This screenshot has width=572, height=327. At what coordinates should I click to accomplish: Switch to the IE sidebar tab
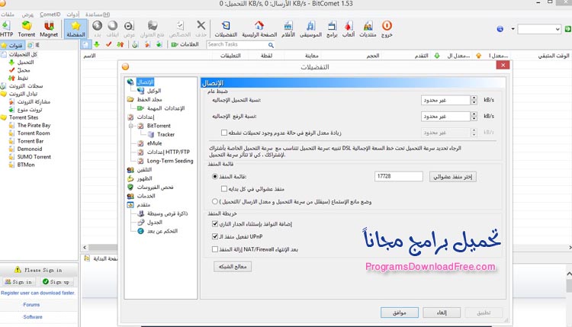pos(34,45)
